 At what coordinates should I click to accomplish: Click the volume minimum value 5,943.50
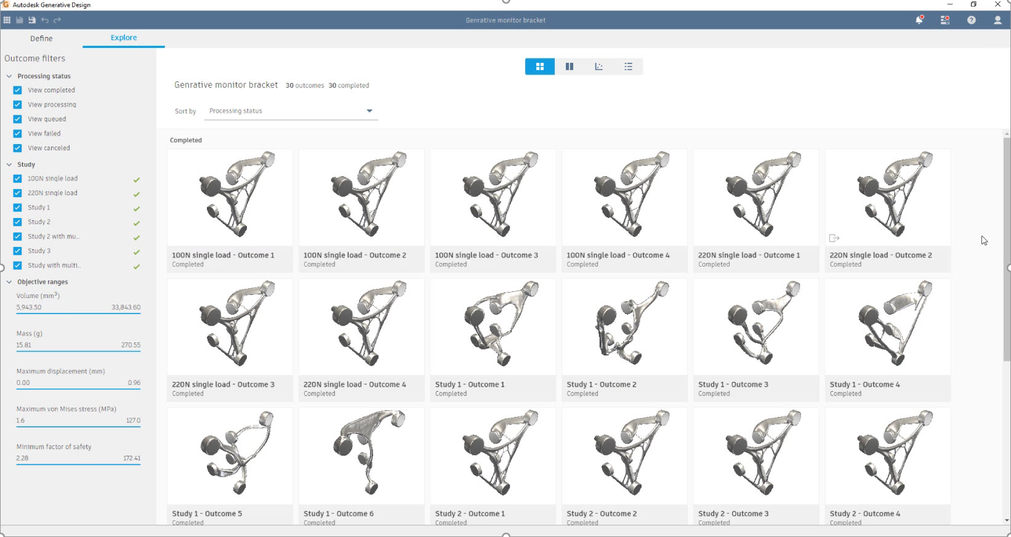[29, 307]
